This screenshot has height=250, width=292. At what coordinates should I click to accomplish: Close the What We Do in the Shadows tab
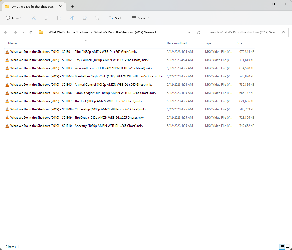pyautogui.click(x=60, y=6)
